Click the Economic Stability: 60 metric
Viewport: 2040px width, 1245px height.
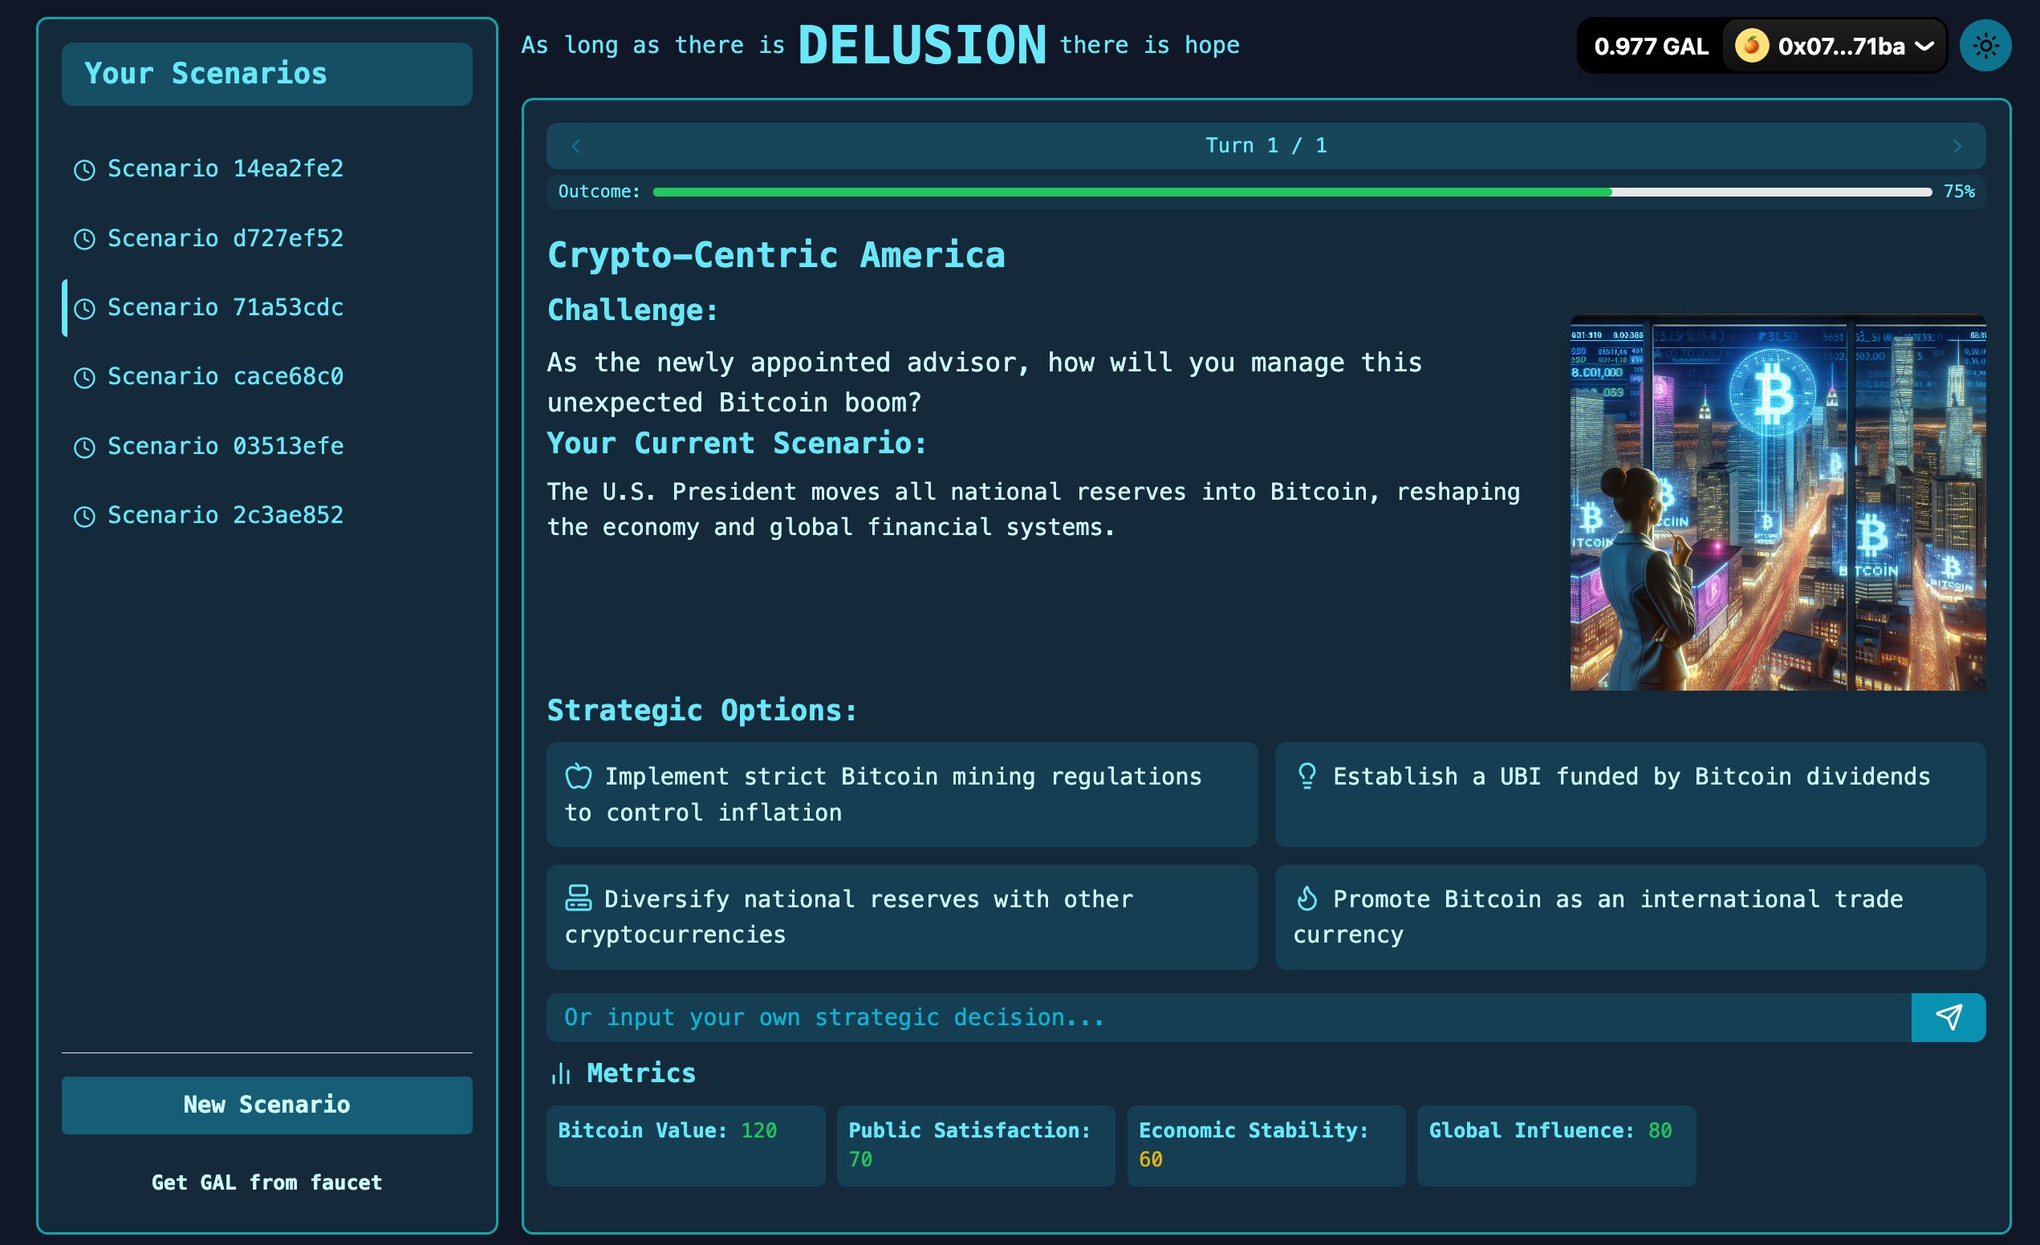(1266, 1146)
